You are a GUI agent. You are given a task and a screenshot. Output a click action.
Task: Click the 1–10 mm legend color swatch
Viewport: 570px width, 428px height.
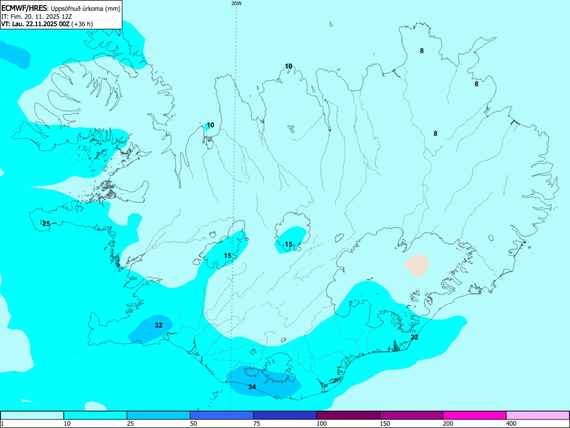pos(32,415)
